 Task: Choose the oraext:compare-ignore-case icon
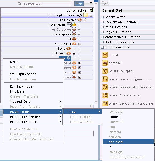pyautogui.click(x=105, y=79)
